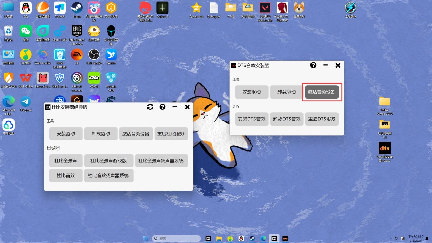Select the DTS音效安装器 exe desktop file

[385, 152]
